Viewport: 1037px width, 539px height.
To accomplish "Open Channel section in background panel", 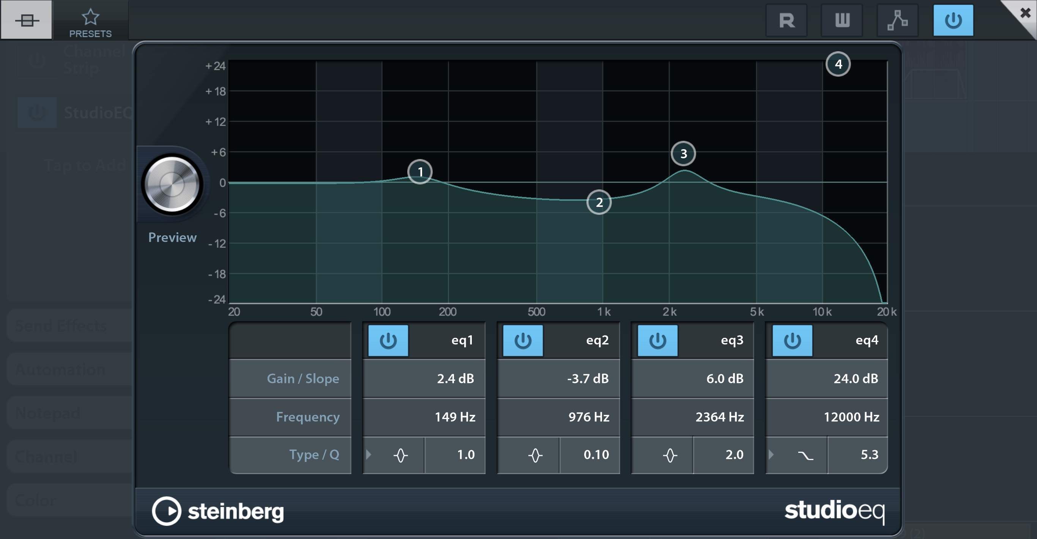I will coord(69,457).
